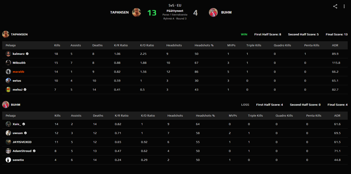Screen dimensions: 351x174
Task: Click headshots % value 86 for marabb
Action: coord(197,72)
